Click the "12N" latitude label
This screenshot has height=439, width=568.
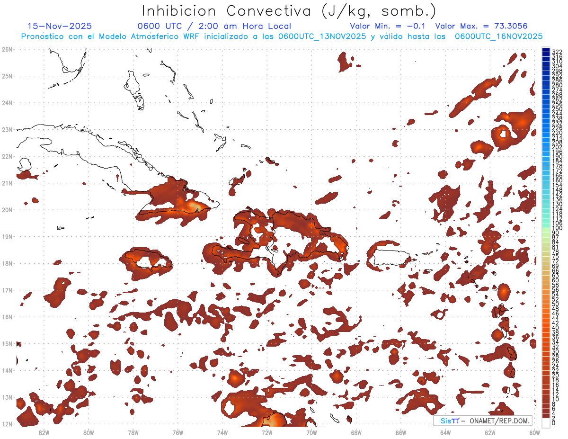[7, 424]
